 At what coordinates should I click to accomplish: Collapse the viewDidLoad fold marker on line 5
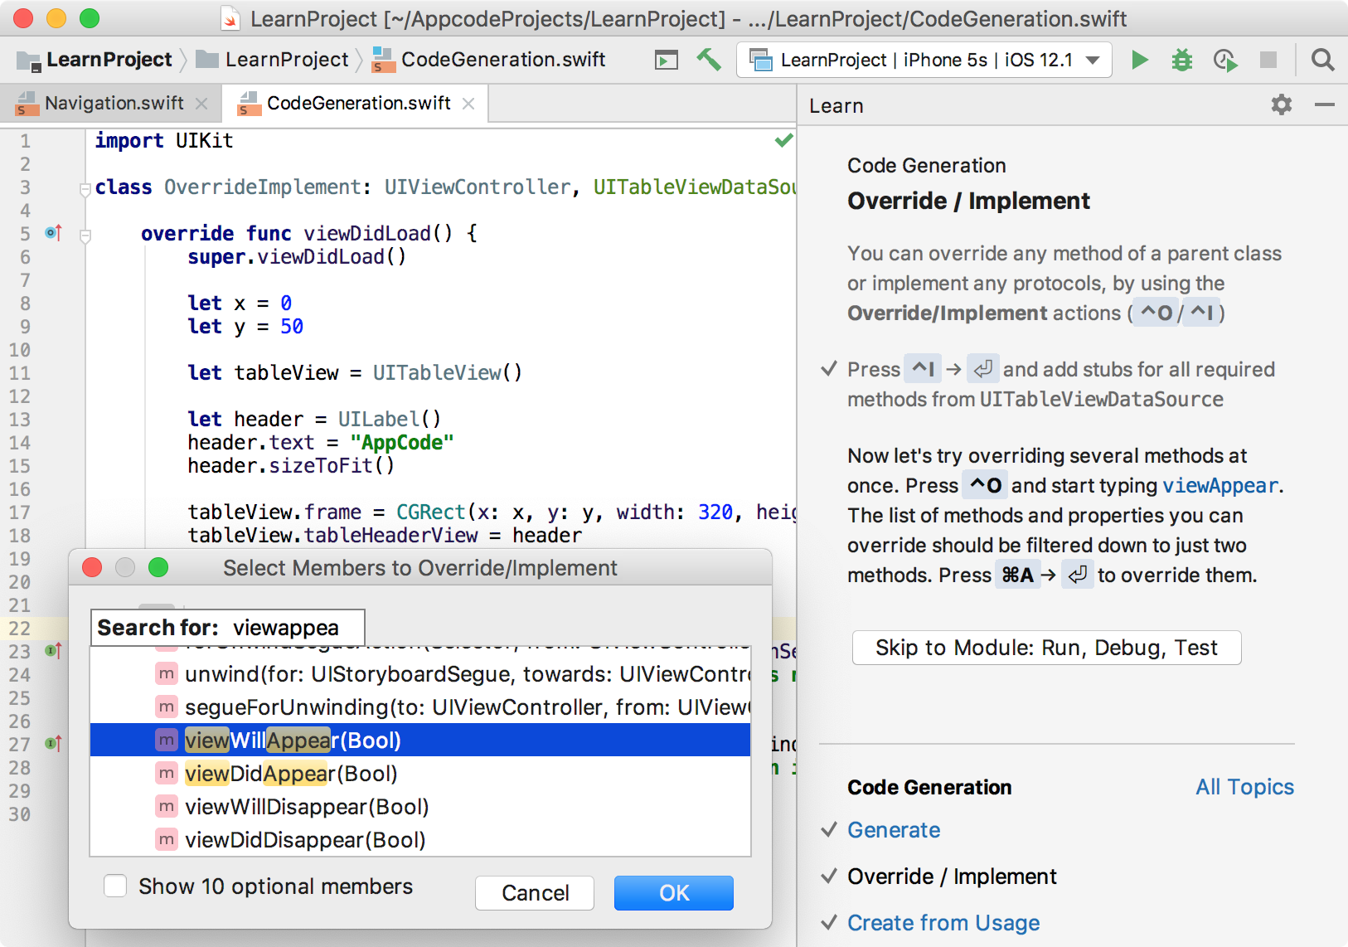(85, 236)
